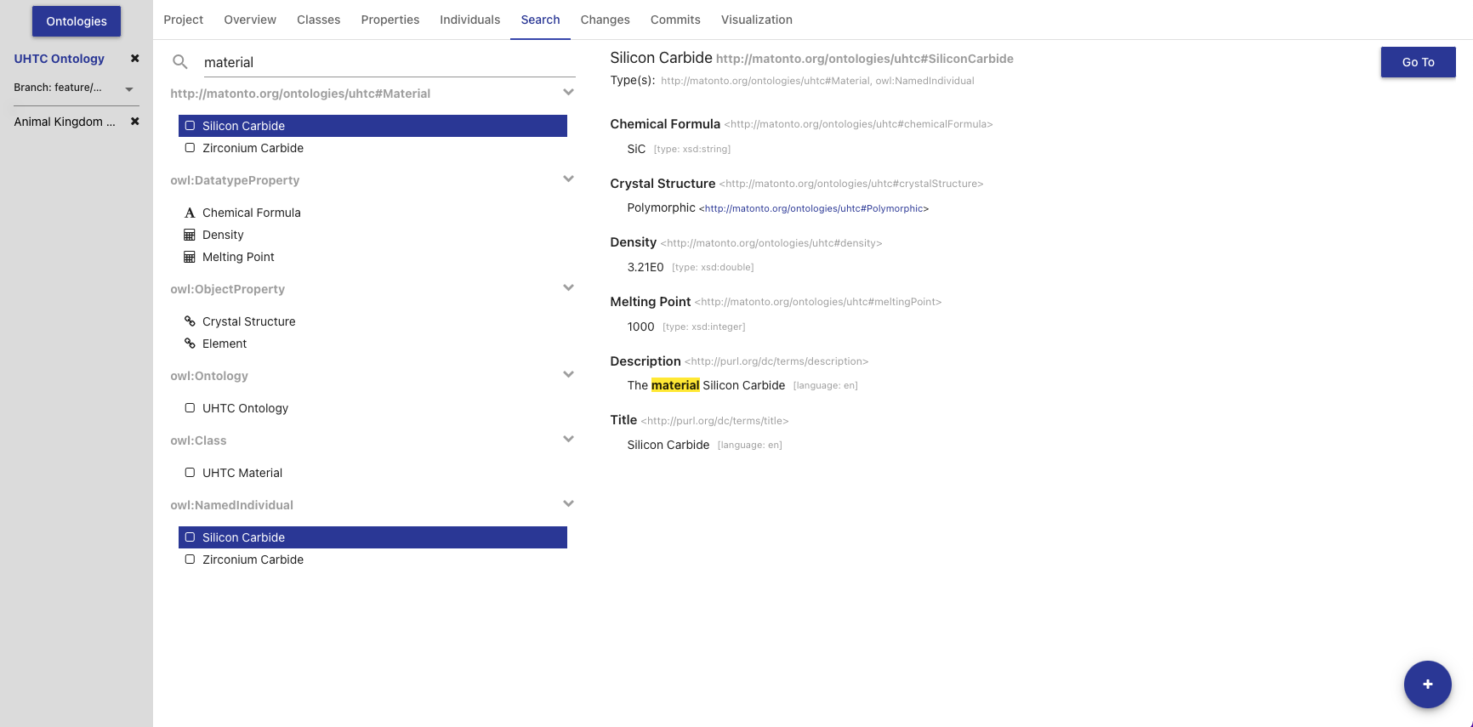Select the Element result
The width and height of the screenshot is (1473, 727).
coord(373,344)
